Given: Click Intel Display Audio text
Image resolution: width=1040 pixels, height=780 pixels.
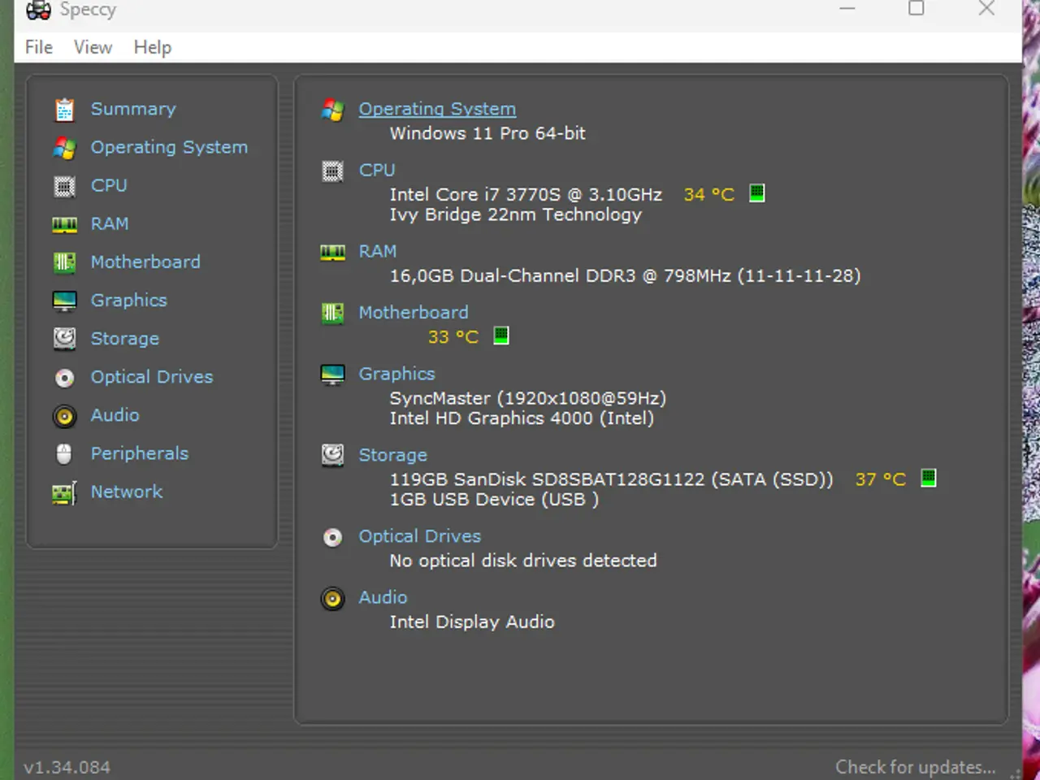Looking at the screenshot, I should click(x=472, y=622).
